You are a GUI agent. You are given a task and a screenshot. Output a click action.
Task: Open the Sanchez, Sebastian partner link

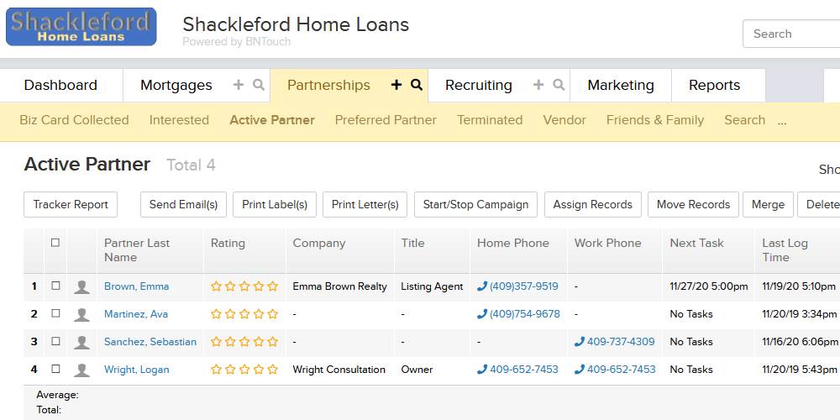[x=150, y=342]
